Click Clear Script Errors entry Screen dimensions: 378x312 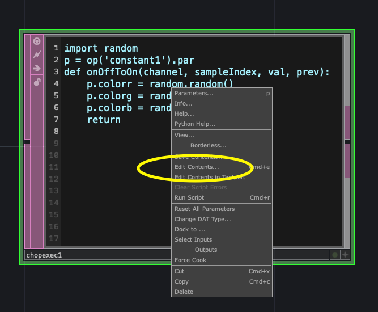coord(222,187)
